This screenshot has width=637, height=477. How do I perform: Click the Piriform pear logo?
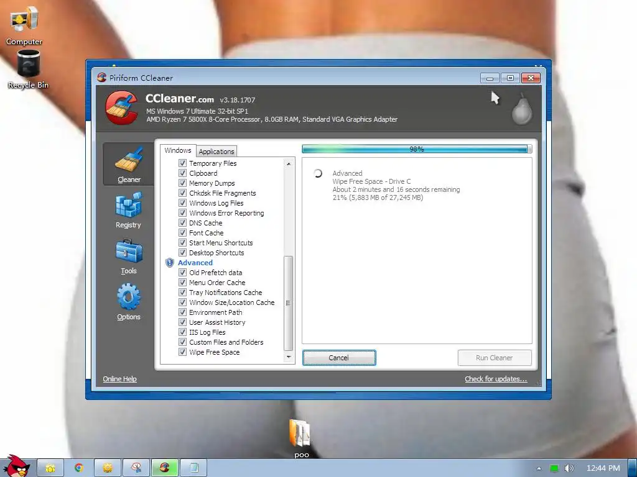click(522, 109)
